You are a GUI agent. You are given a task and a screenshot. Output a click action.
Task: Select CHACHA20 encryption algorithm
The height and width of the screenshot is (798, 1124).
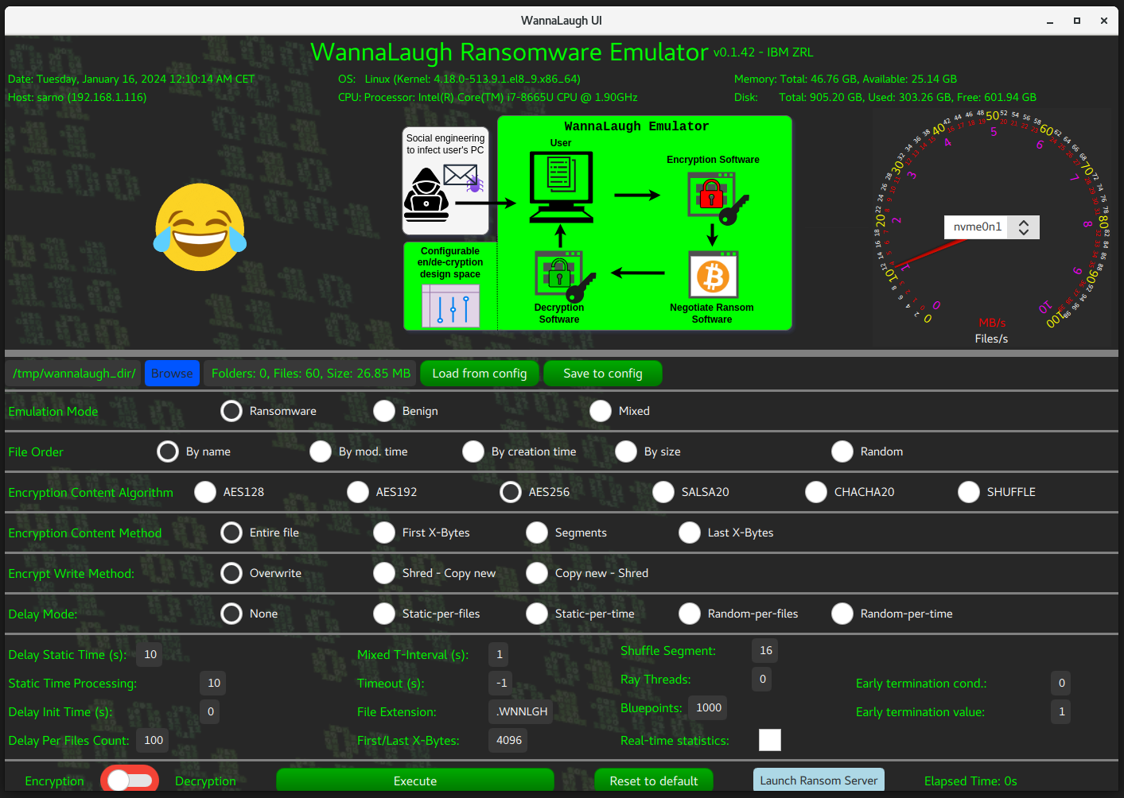tap(816, 492)
